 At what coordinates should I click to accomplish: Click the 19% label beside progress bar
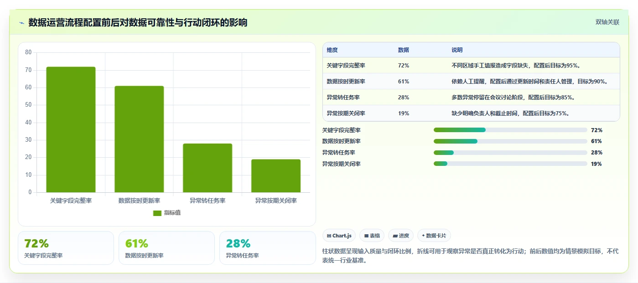point(596,164)
